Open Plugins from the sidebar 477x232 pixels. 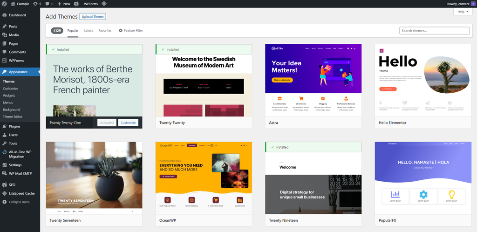(14, 126)
